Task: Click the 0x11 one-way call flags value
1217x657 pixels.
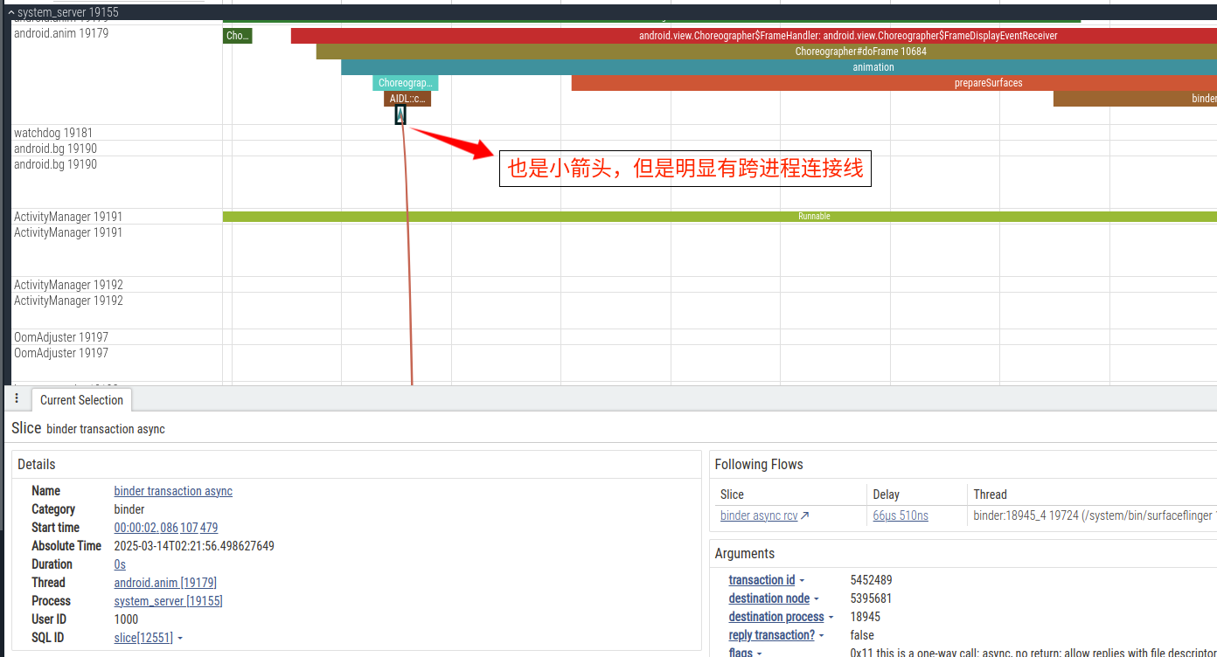Action: click(1033, 653)
